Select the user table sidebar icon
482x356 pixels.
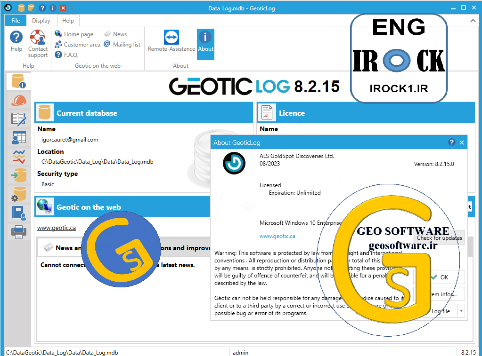click(19, 137)
